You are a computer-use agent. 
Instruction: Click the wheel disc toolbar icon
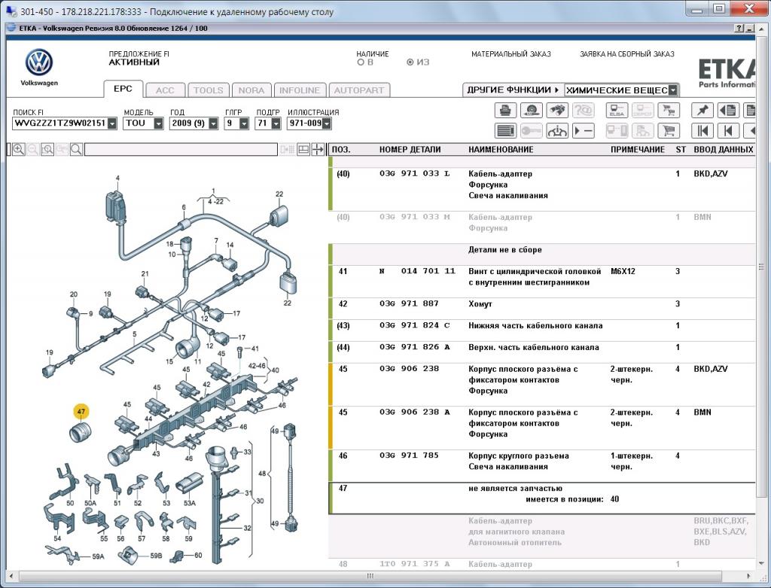tap(531, 110)
